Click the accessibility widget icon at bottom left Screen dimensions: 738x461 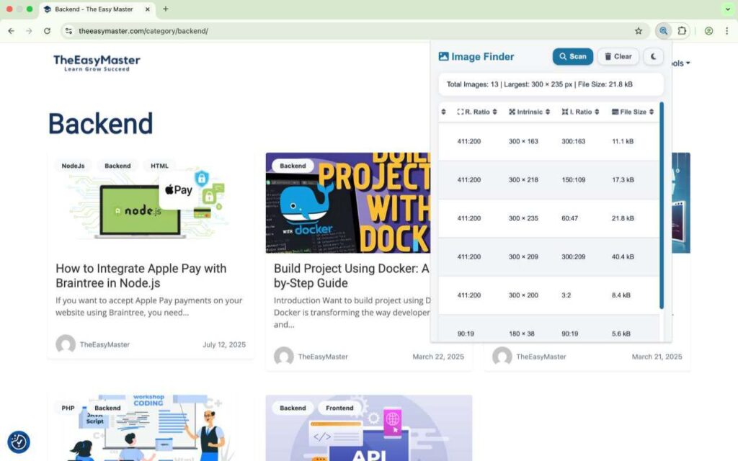tap(19, 442)
